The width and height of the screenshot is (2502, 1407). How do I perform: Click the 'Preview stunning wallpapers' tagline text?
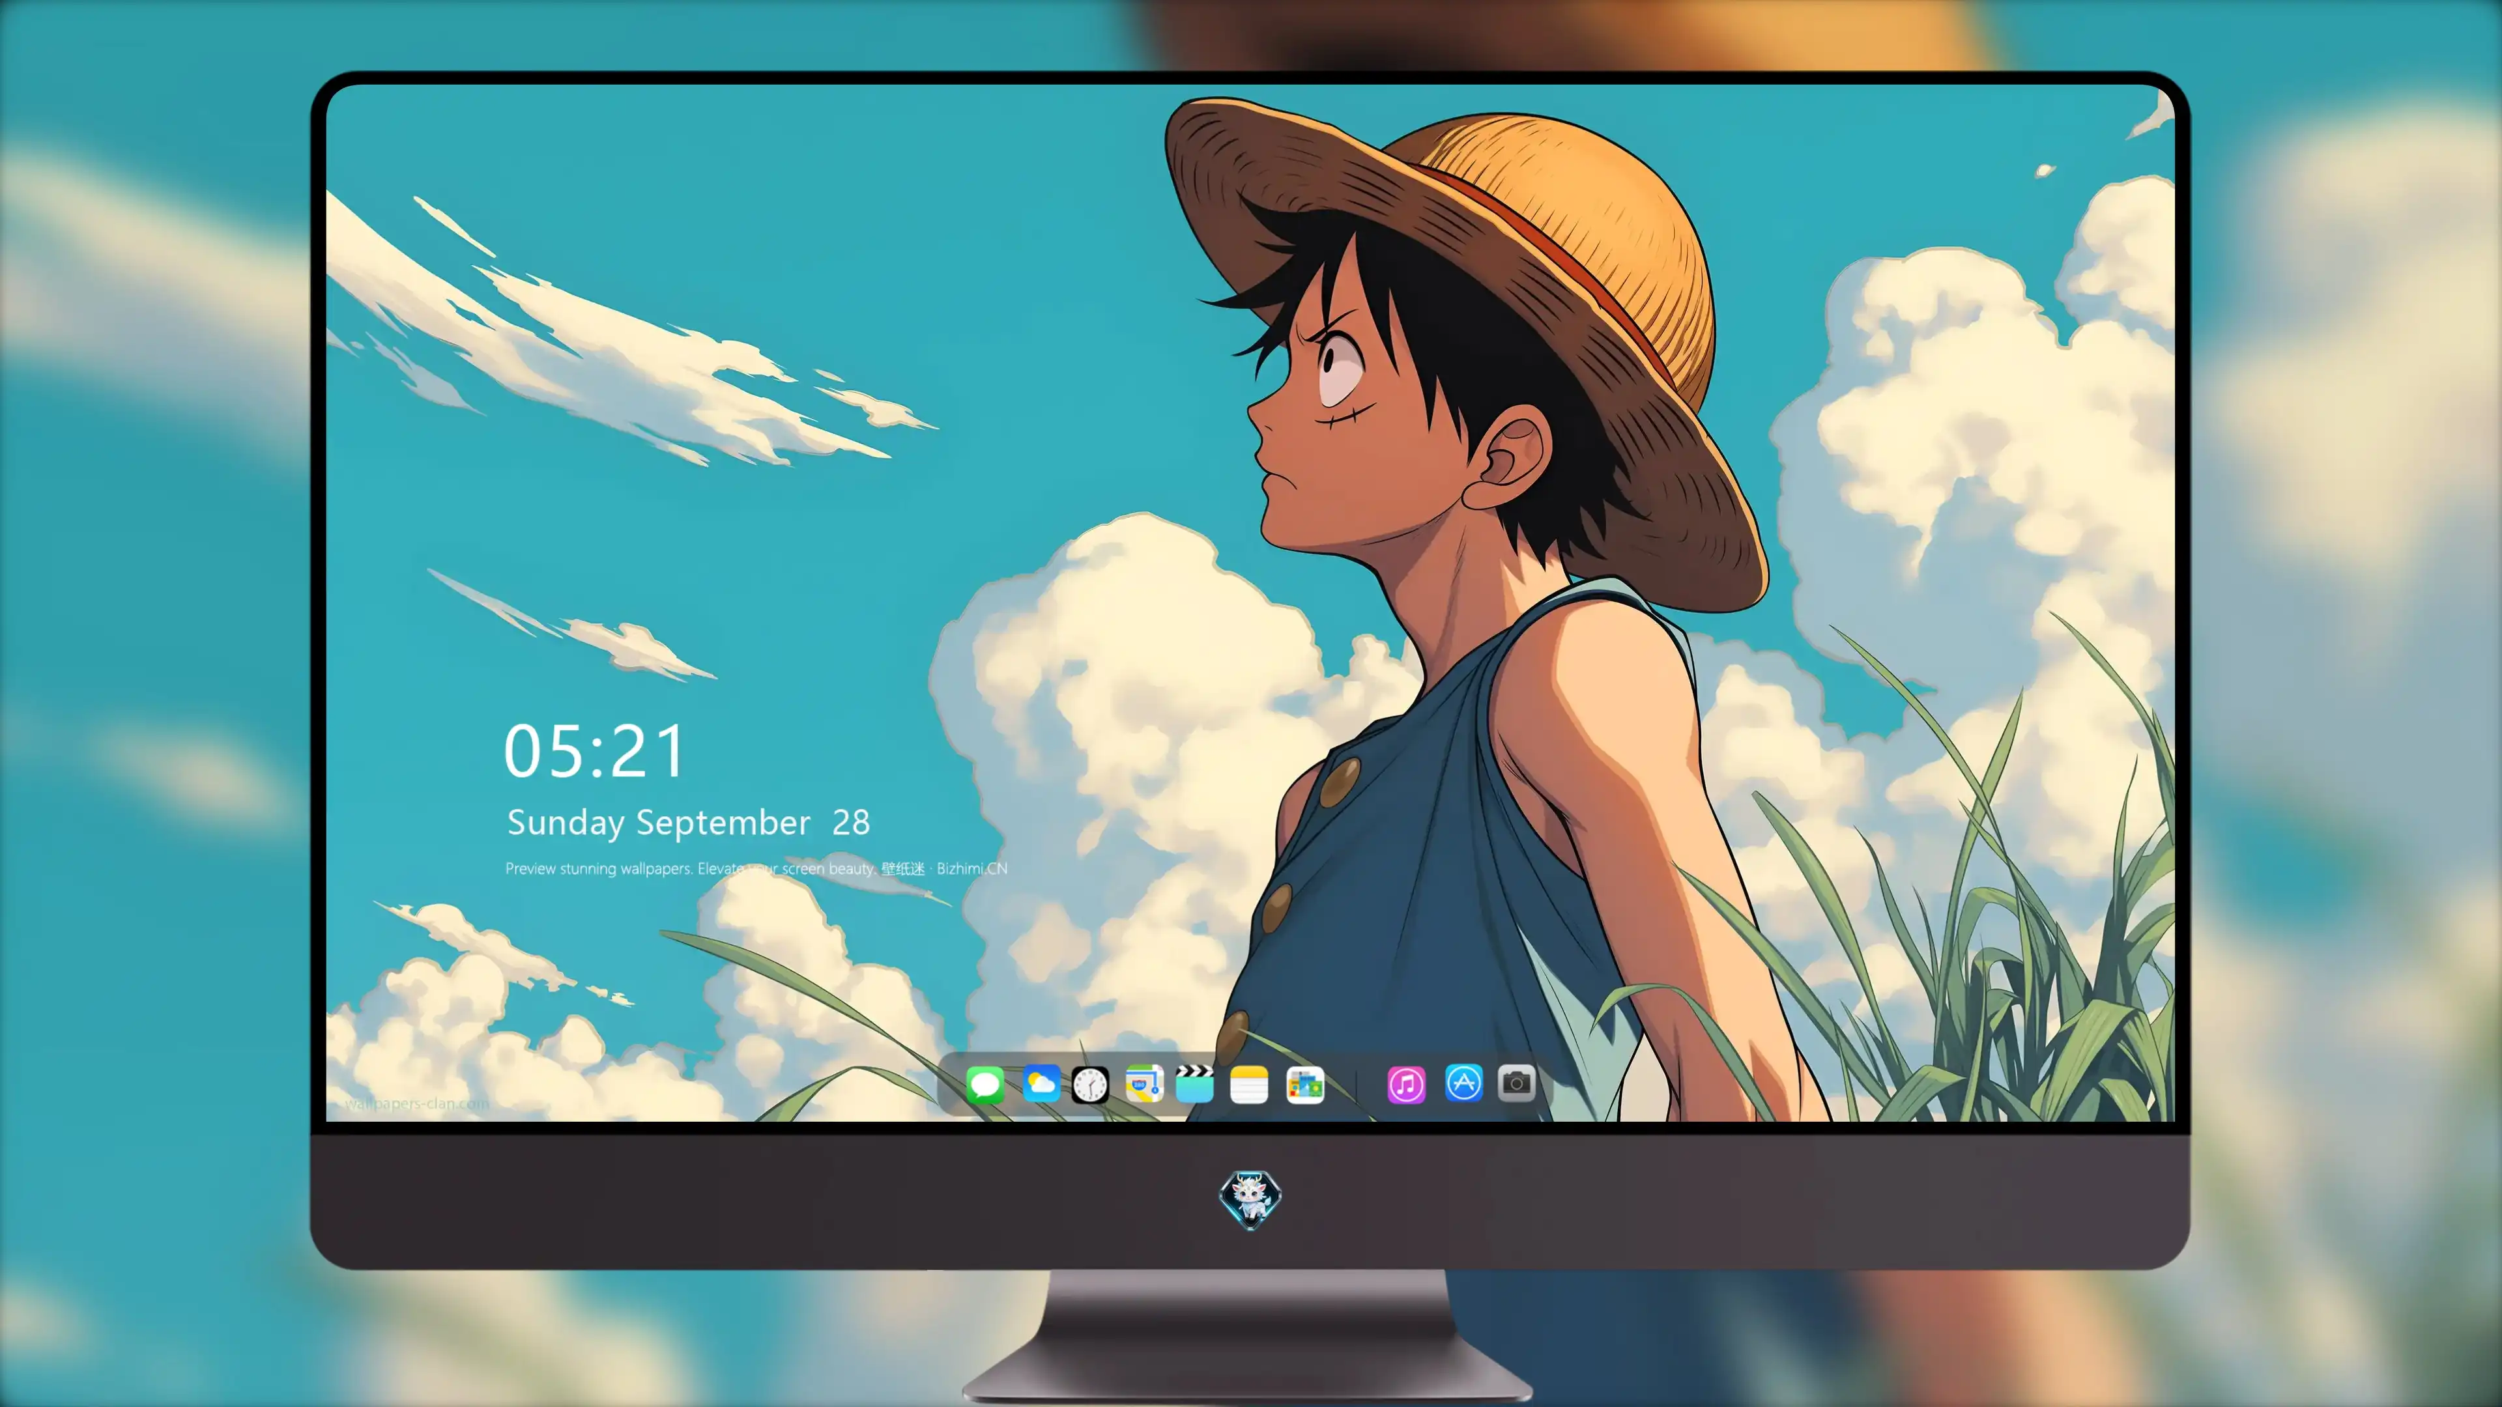click(756, 868)
